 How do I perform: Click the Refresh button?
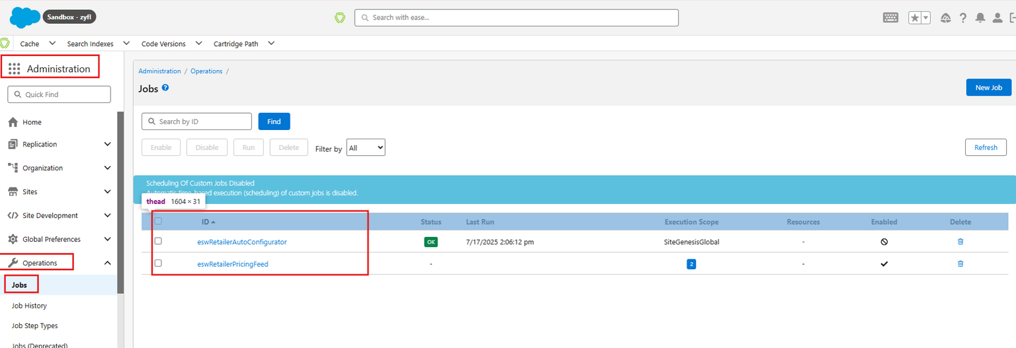(x=986, y=147)
